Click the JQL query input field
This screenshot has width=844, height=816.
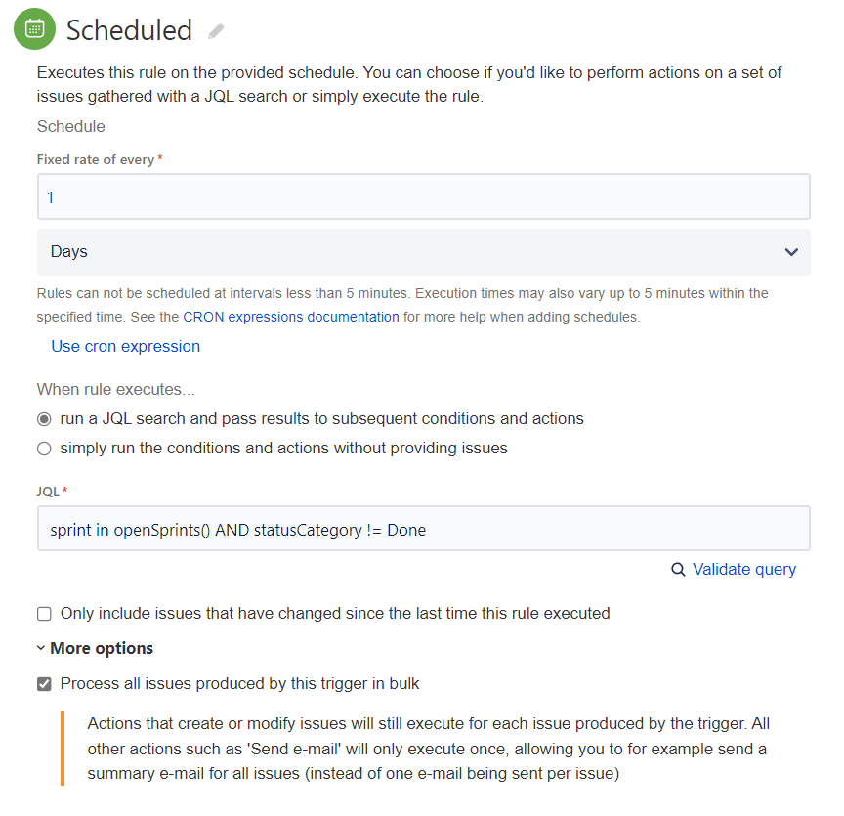(423, 529)
